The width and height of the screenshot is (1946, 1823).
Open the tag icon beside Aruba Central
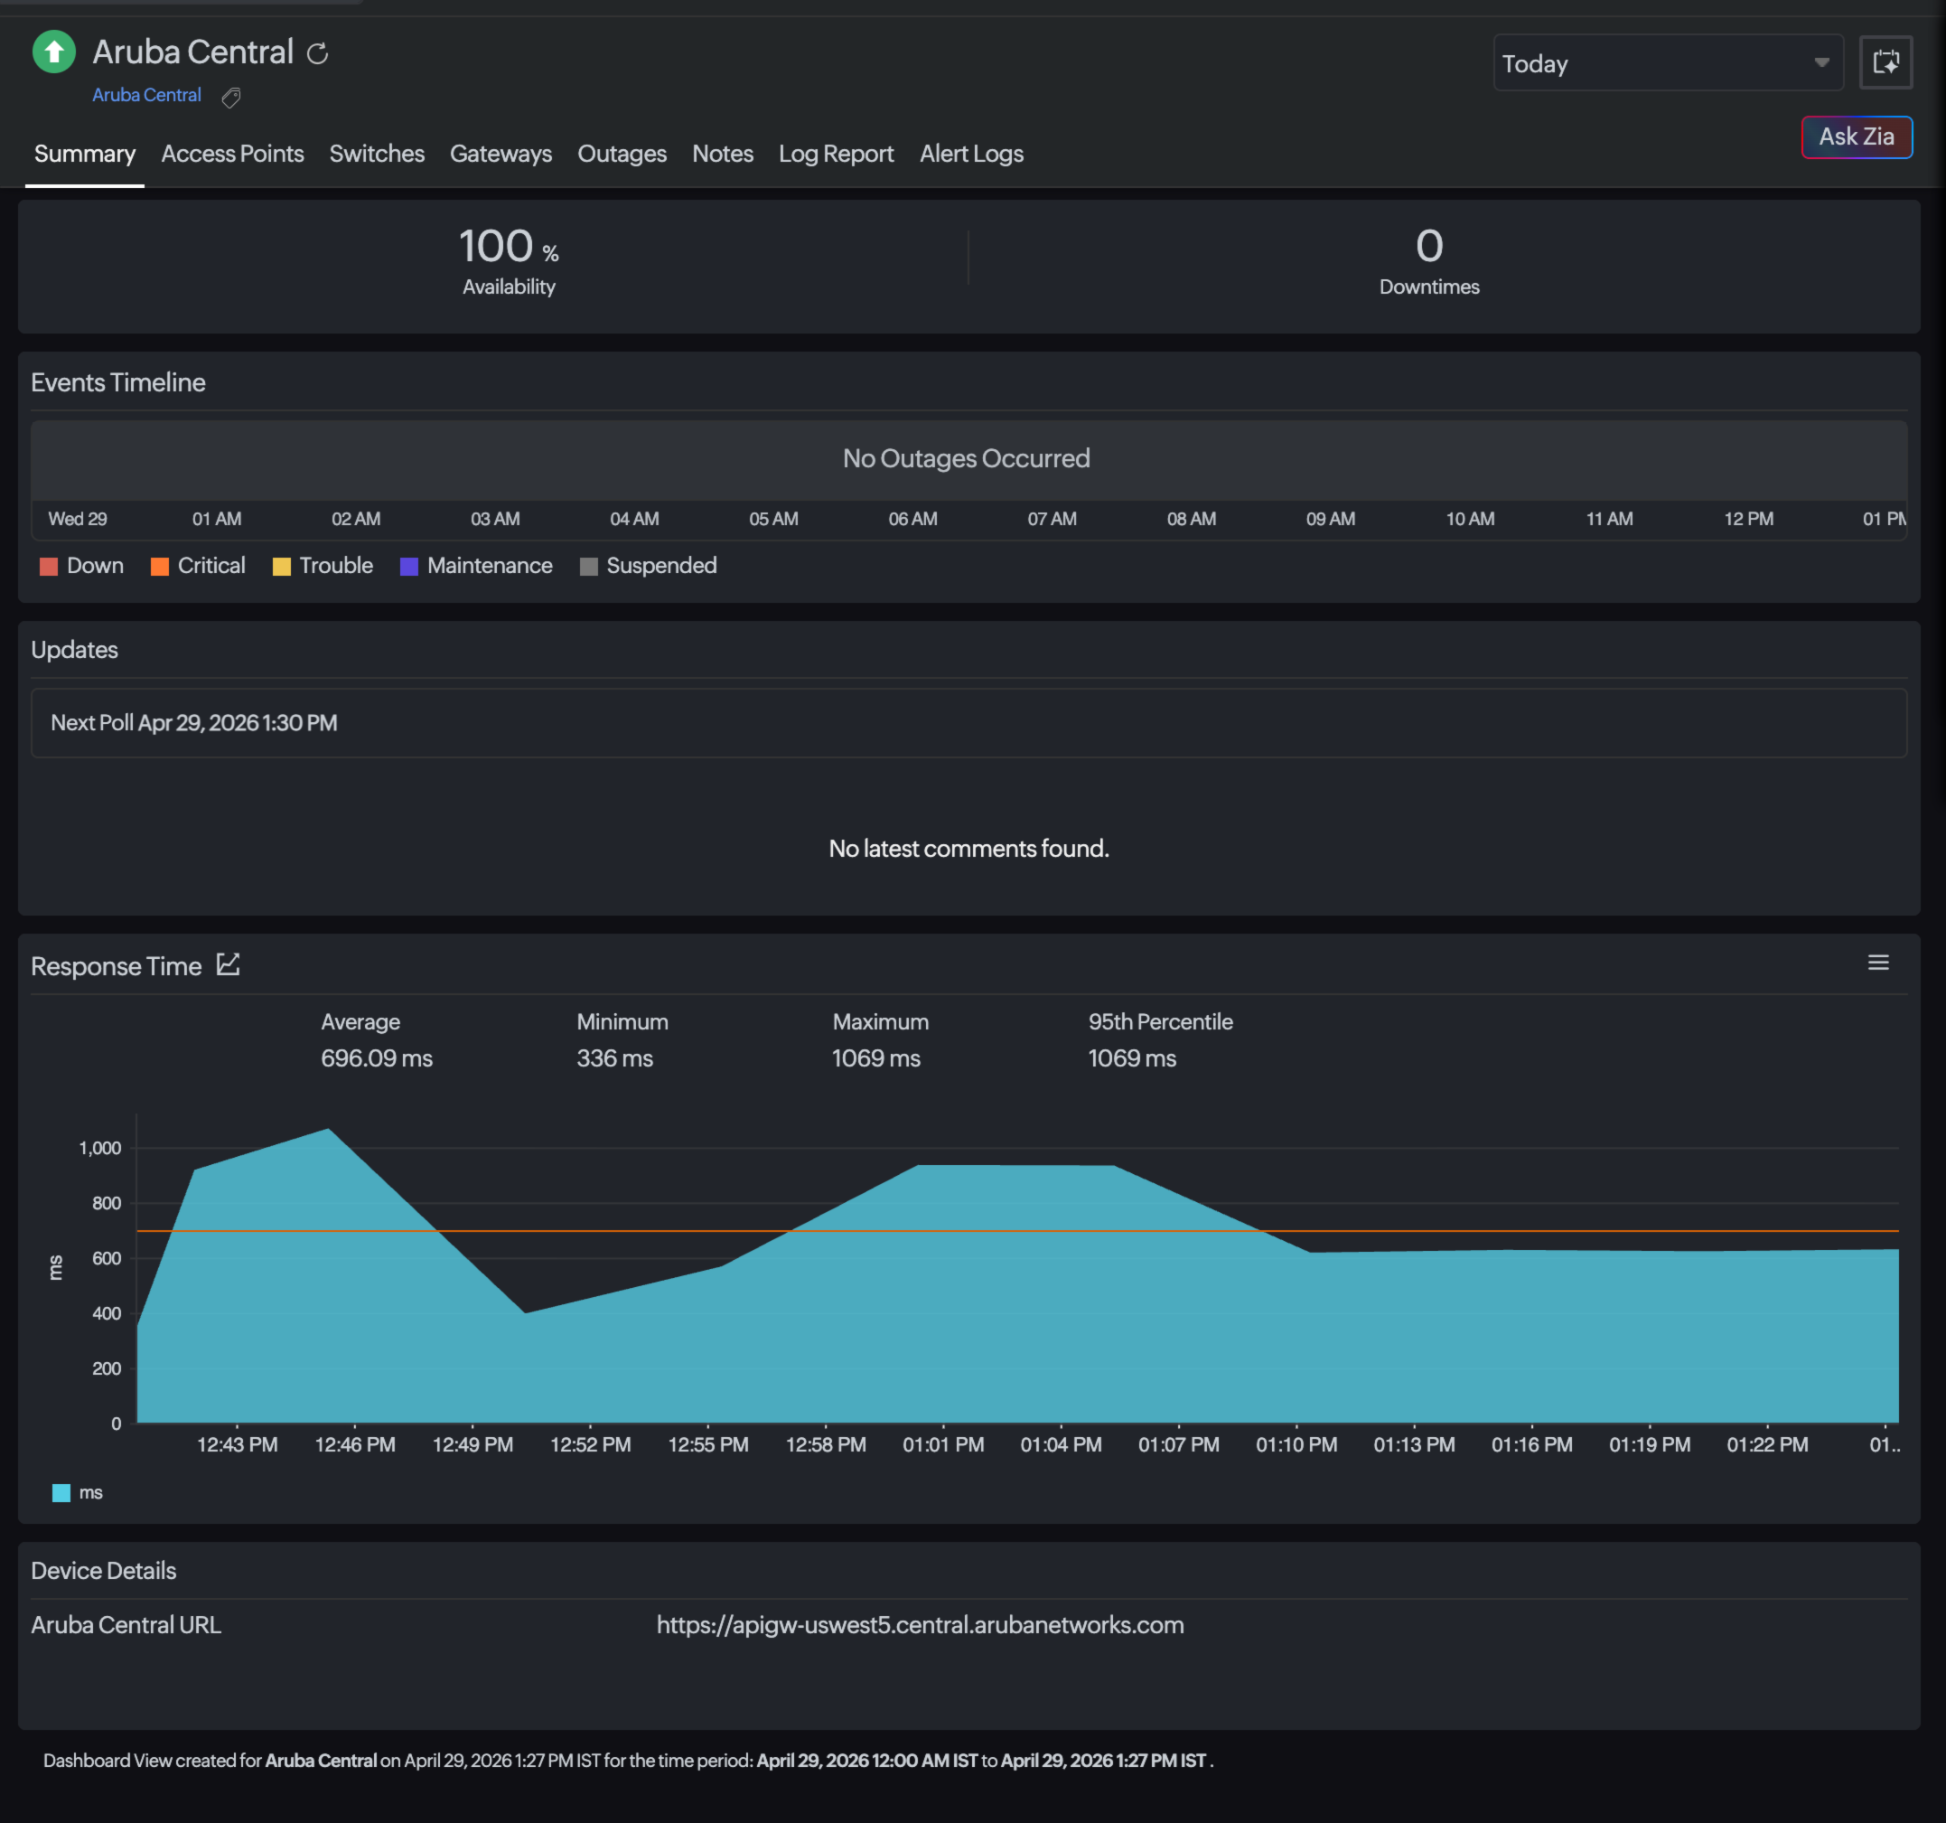231,97
